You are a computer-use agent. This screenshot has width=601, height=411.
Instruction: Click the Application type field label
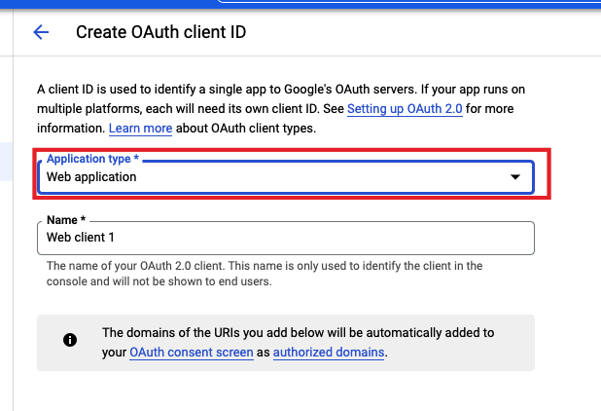(89, 159)
